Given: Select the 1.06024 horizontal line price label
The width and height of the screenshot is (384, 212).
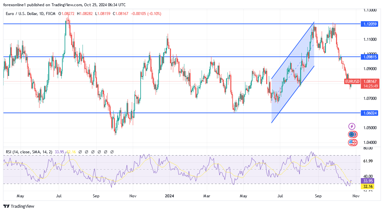Looking at the screenshot, I should (370, 113).
